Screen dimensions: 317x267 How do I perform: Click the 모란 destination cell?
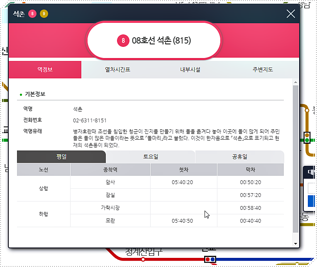[110, 221]
